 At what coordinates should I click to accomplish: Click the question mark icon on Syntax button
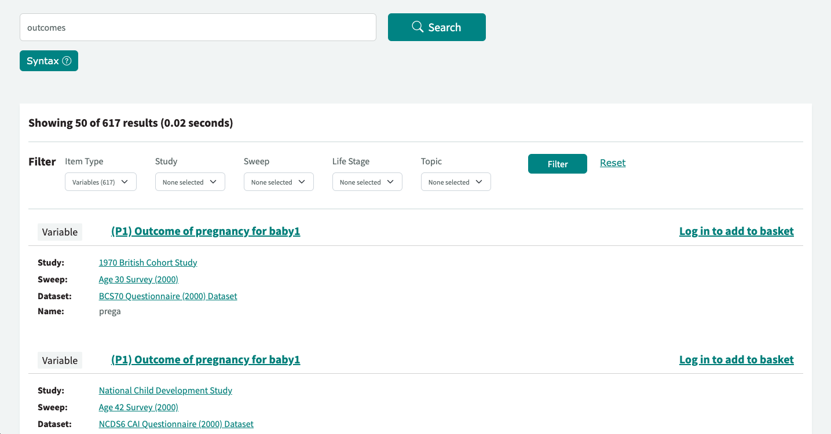click(x=67, y=61)
